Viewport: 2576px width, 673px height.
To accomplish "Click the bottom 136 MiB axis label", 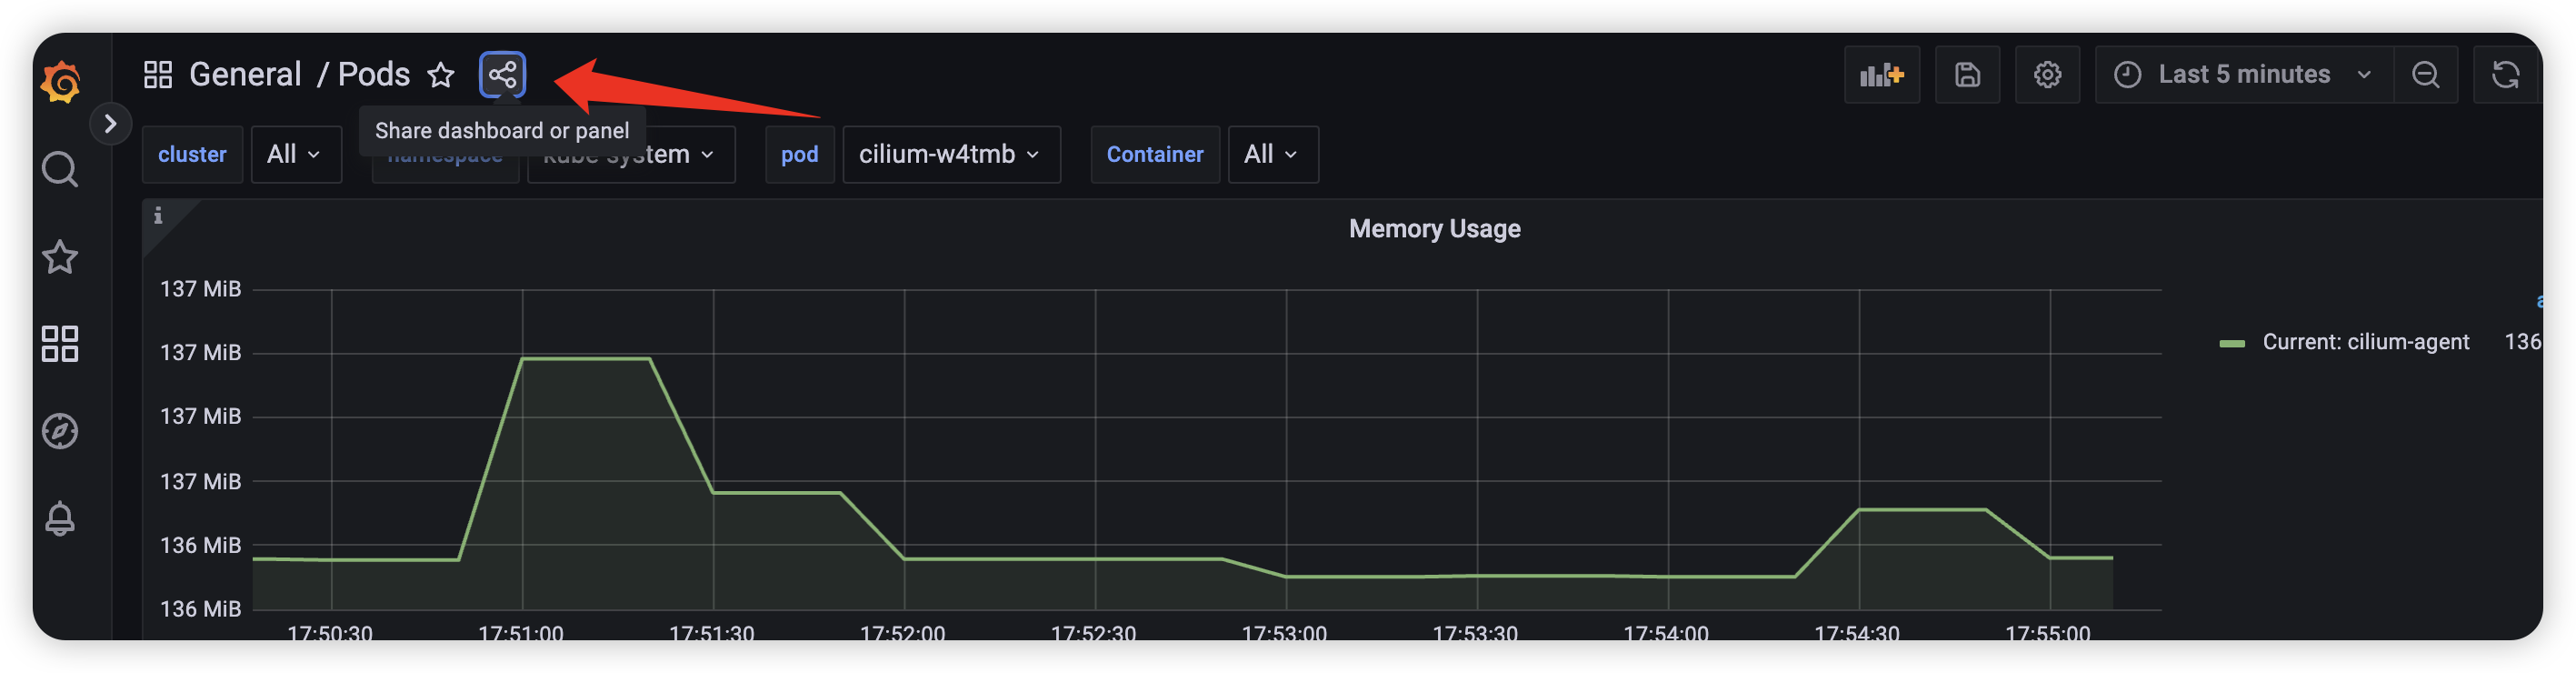I will (201, 609).
